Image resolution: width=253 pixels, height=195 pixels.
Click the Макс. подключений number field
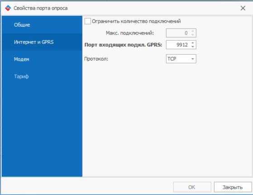tap(181, 33)
